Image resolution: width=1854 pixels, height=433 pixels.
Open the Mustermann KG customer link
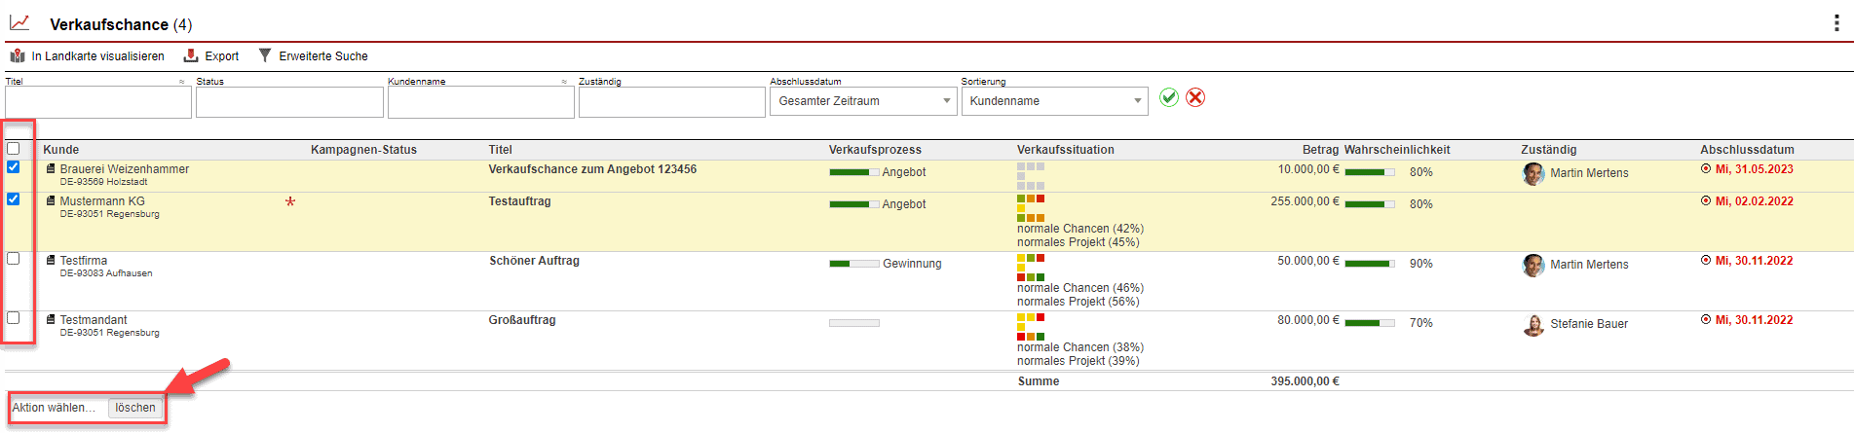point(102,201)
